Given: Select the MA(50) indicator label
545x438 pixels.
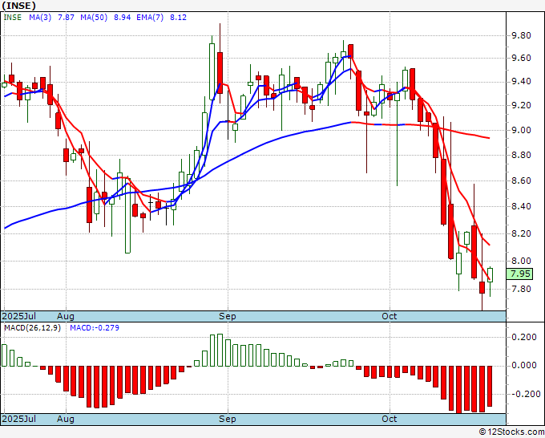Looking at the screenshot, I should (94, 18).
